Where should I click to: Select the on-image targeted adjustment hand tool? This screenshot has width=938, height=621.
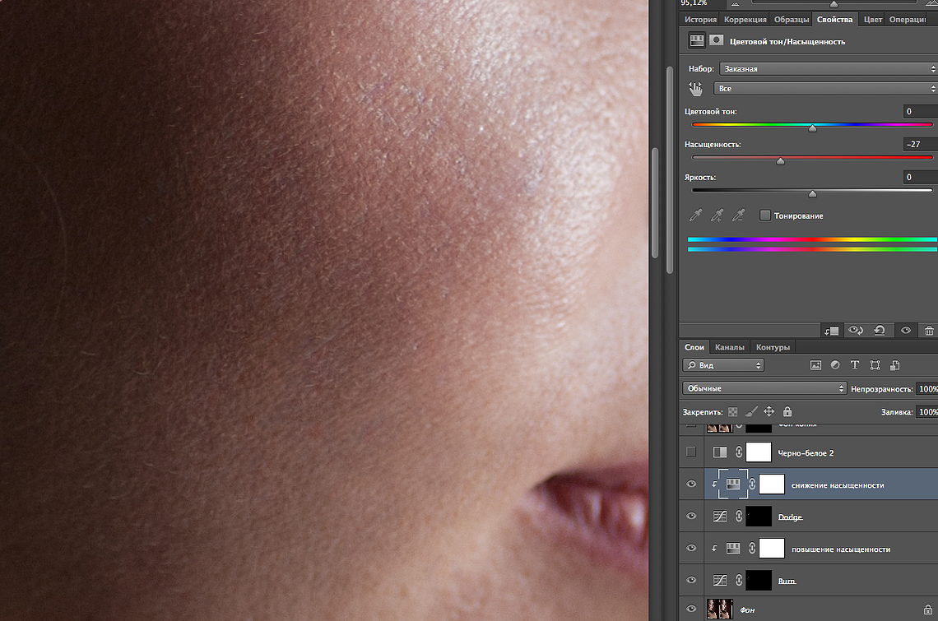click(x=695, y=89)
